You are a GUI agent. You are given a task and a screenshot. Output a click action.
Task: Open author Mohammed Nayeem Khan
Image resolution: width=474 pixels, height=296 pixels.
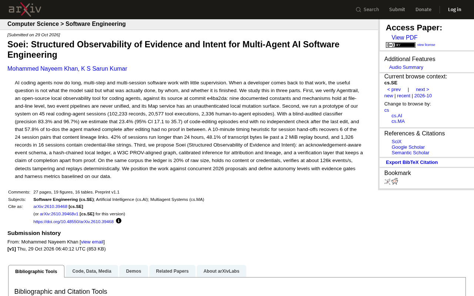coord(43,69)
